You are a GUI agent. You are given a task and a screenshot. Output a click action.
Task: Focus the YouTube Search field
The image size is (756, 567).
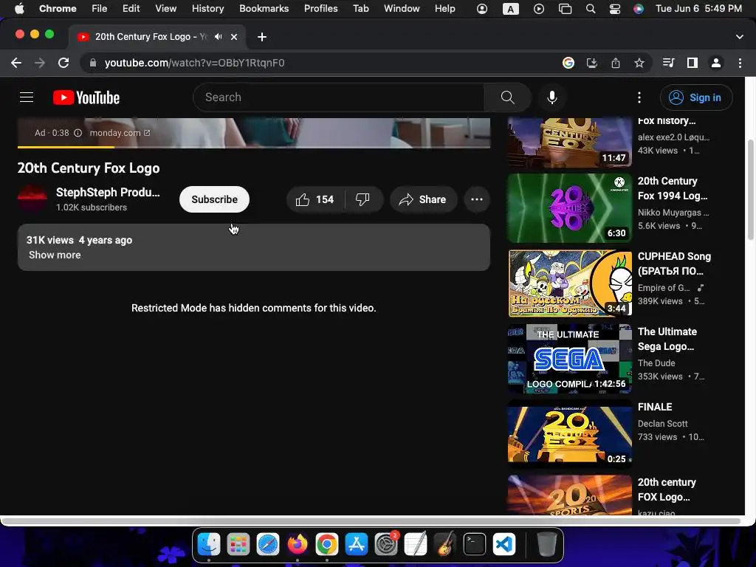[339, 97]
